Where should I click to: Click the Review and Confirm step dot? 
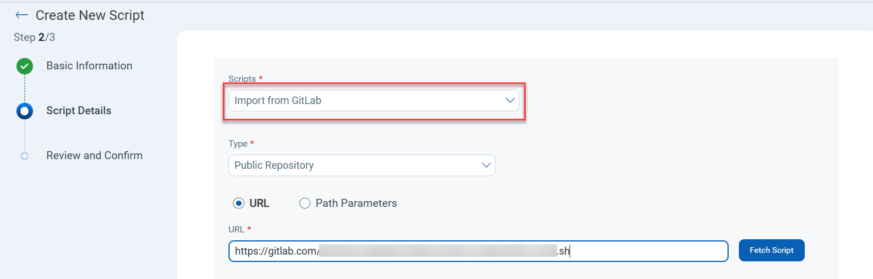[x=24, y=156]
